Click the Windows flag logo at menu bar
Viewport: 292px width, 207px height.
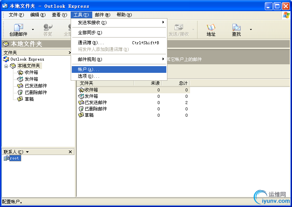286,15
